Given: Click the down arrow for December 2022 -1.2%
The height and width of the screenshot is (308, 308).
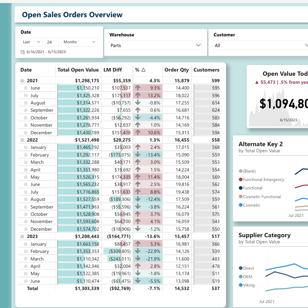Looking at the screenshot, I should point(138,229).
